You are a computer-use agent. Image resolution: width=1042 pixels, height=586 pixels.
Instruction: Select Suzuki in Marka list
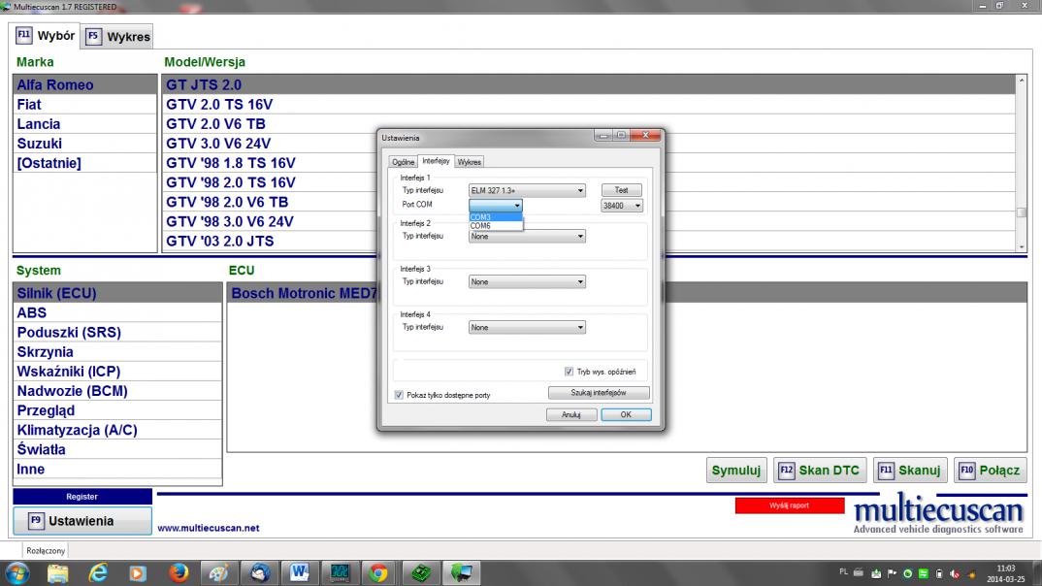pyautogui.click(x=85, y=144)
